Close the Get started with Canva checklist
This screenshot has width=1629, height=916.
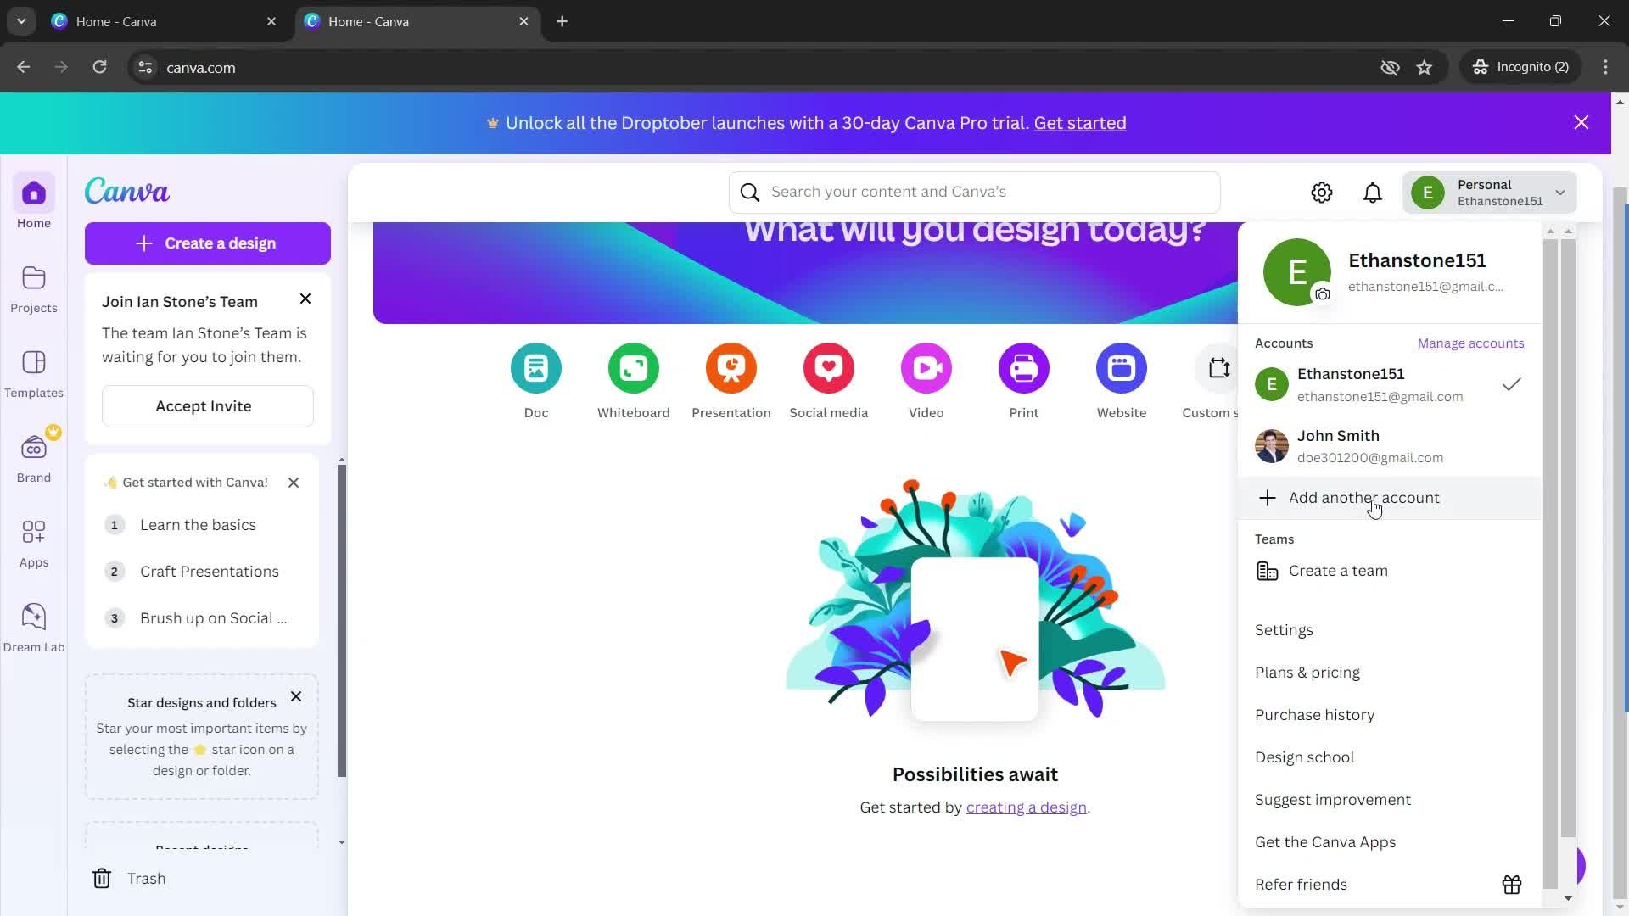(294, 483)
